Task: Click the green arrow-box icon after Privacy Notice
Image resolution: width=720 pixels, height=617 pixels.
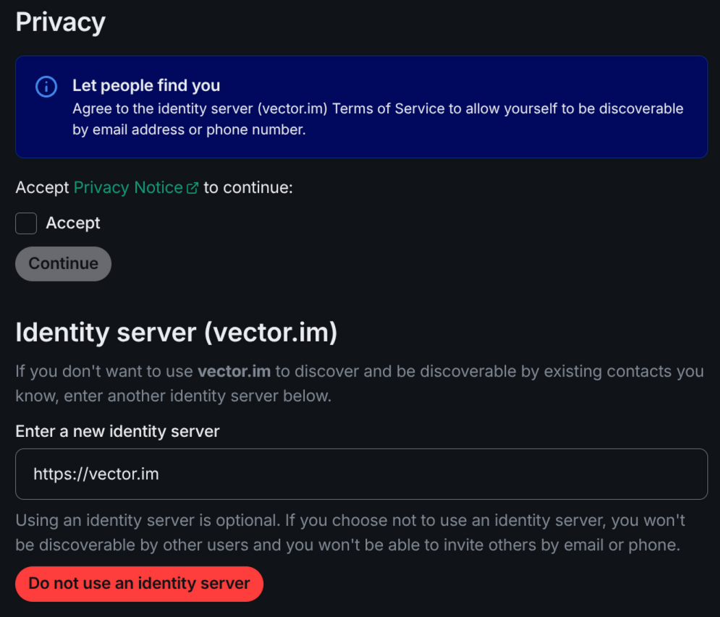Action: [192, 187]
